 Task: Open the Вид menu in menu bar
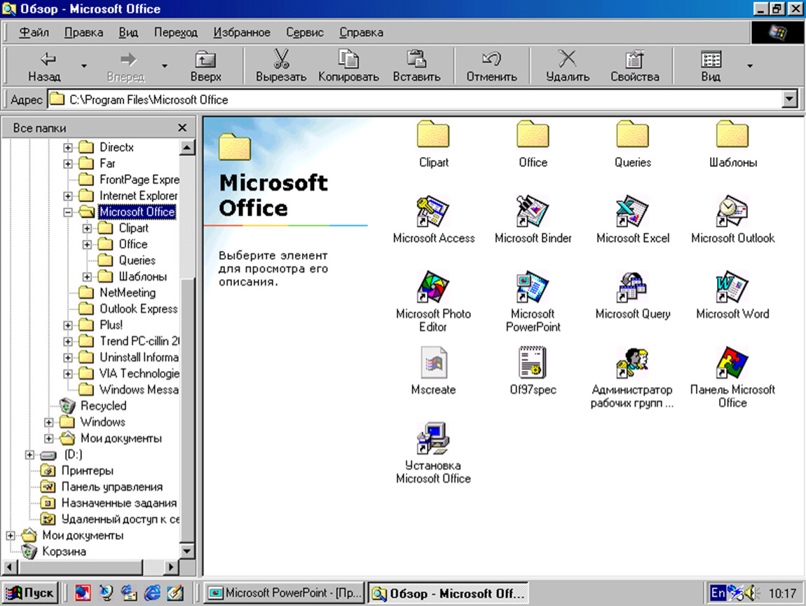128,32
